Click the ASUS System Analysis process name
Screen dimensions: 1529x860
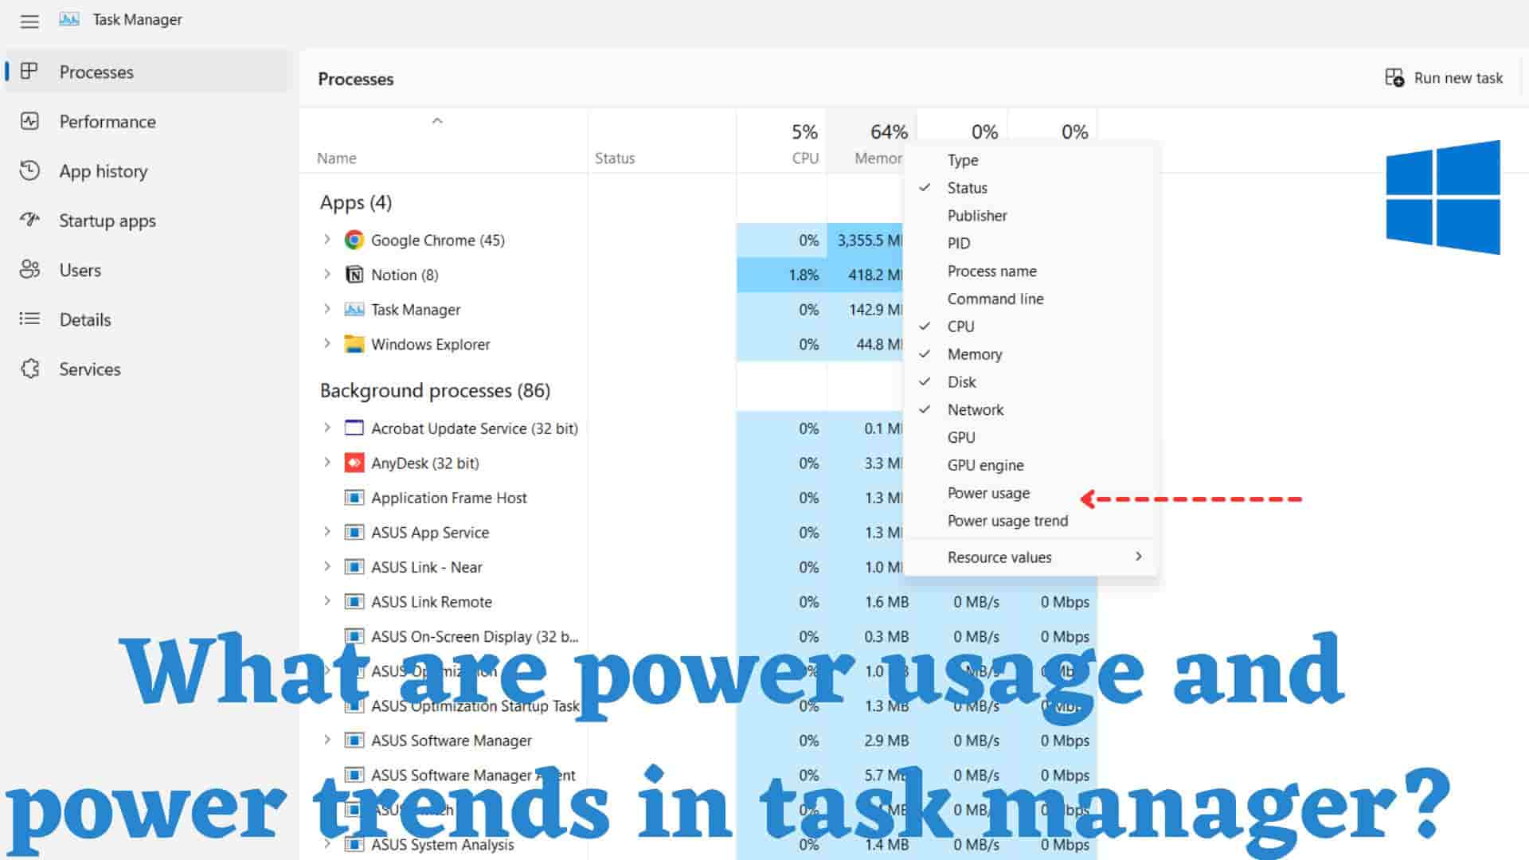coord(442,844)
